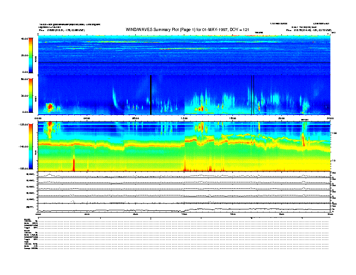This screenshot has height=275, width=356.
Task: Select the -155.00 color scale label
Action: pyautogui.click(x=23, y=169)
